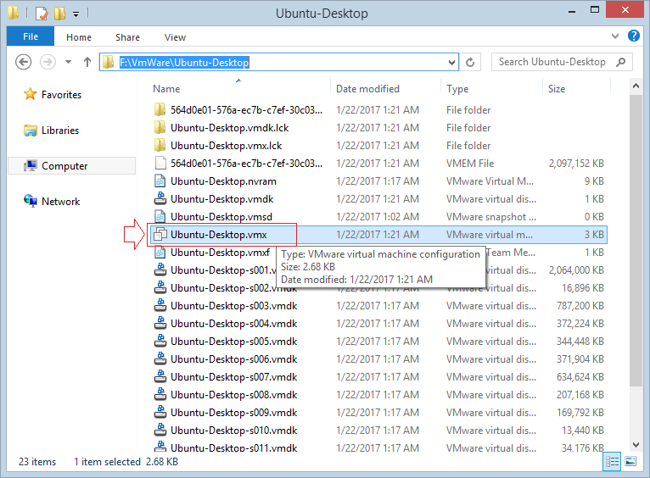Switch to Large icons view in status bar
650x478 pixels.
coord(630,461)
